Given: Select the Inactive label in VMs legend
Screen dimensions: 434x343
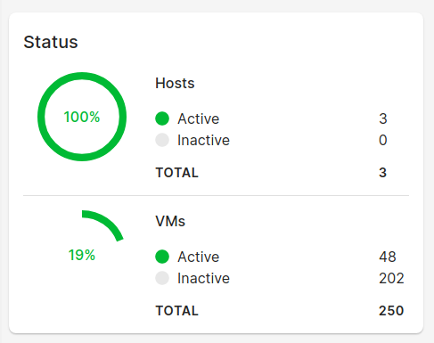Looking at the screenshot, I should [203, 278].
